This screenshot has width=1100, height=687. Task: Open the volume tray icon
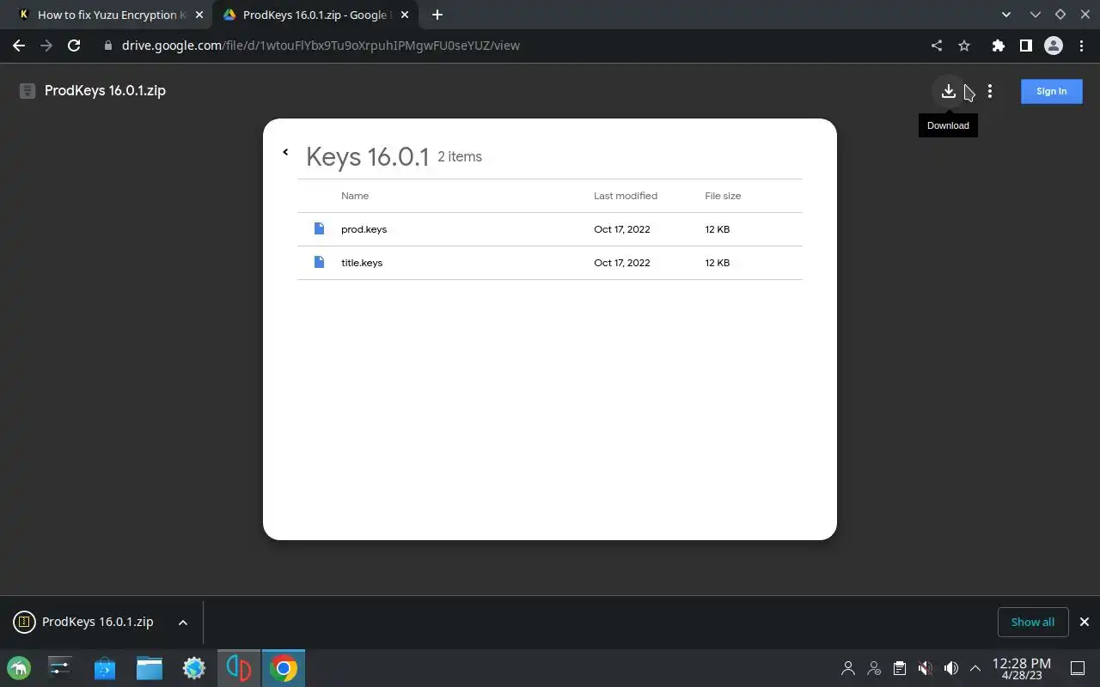pos(950,668)
